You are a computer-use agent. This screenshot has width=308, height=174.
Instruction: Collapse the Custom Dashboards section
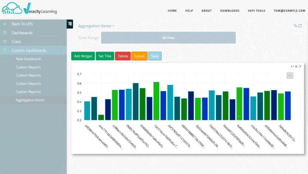29,50
